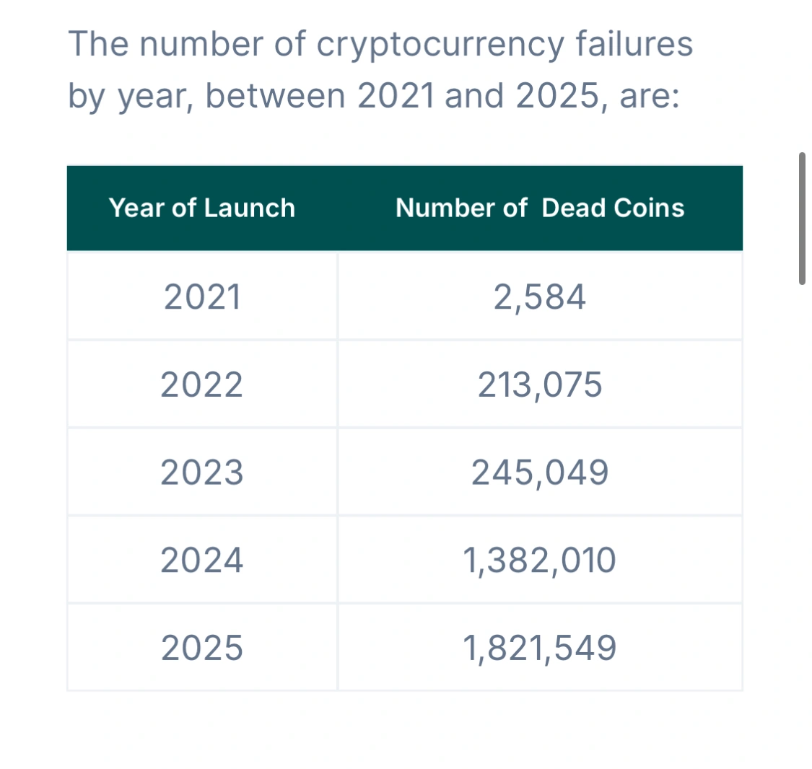Click the Year of Launch column header
The width and height of the screenshot is (812, 769).
click(x=202, y=208)
